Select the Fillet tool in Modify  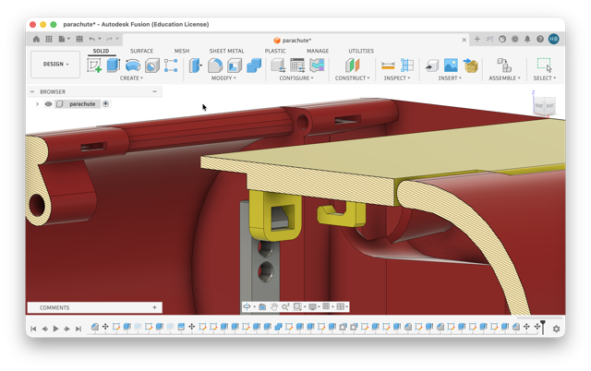click(215, 66)
